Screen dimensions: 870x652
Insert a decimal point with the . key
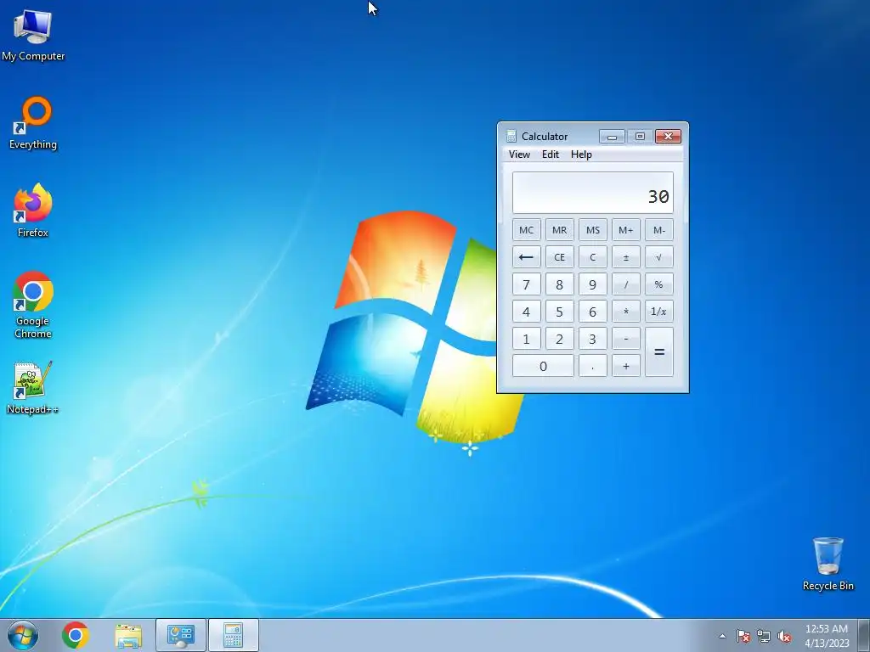pos(592,366)
